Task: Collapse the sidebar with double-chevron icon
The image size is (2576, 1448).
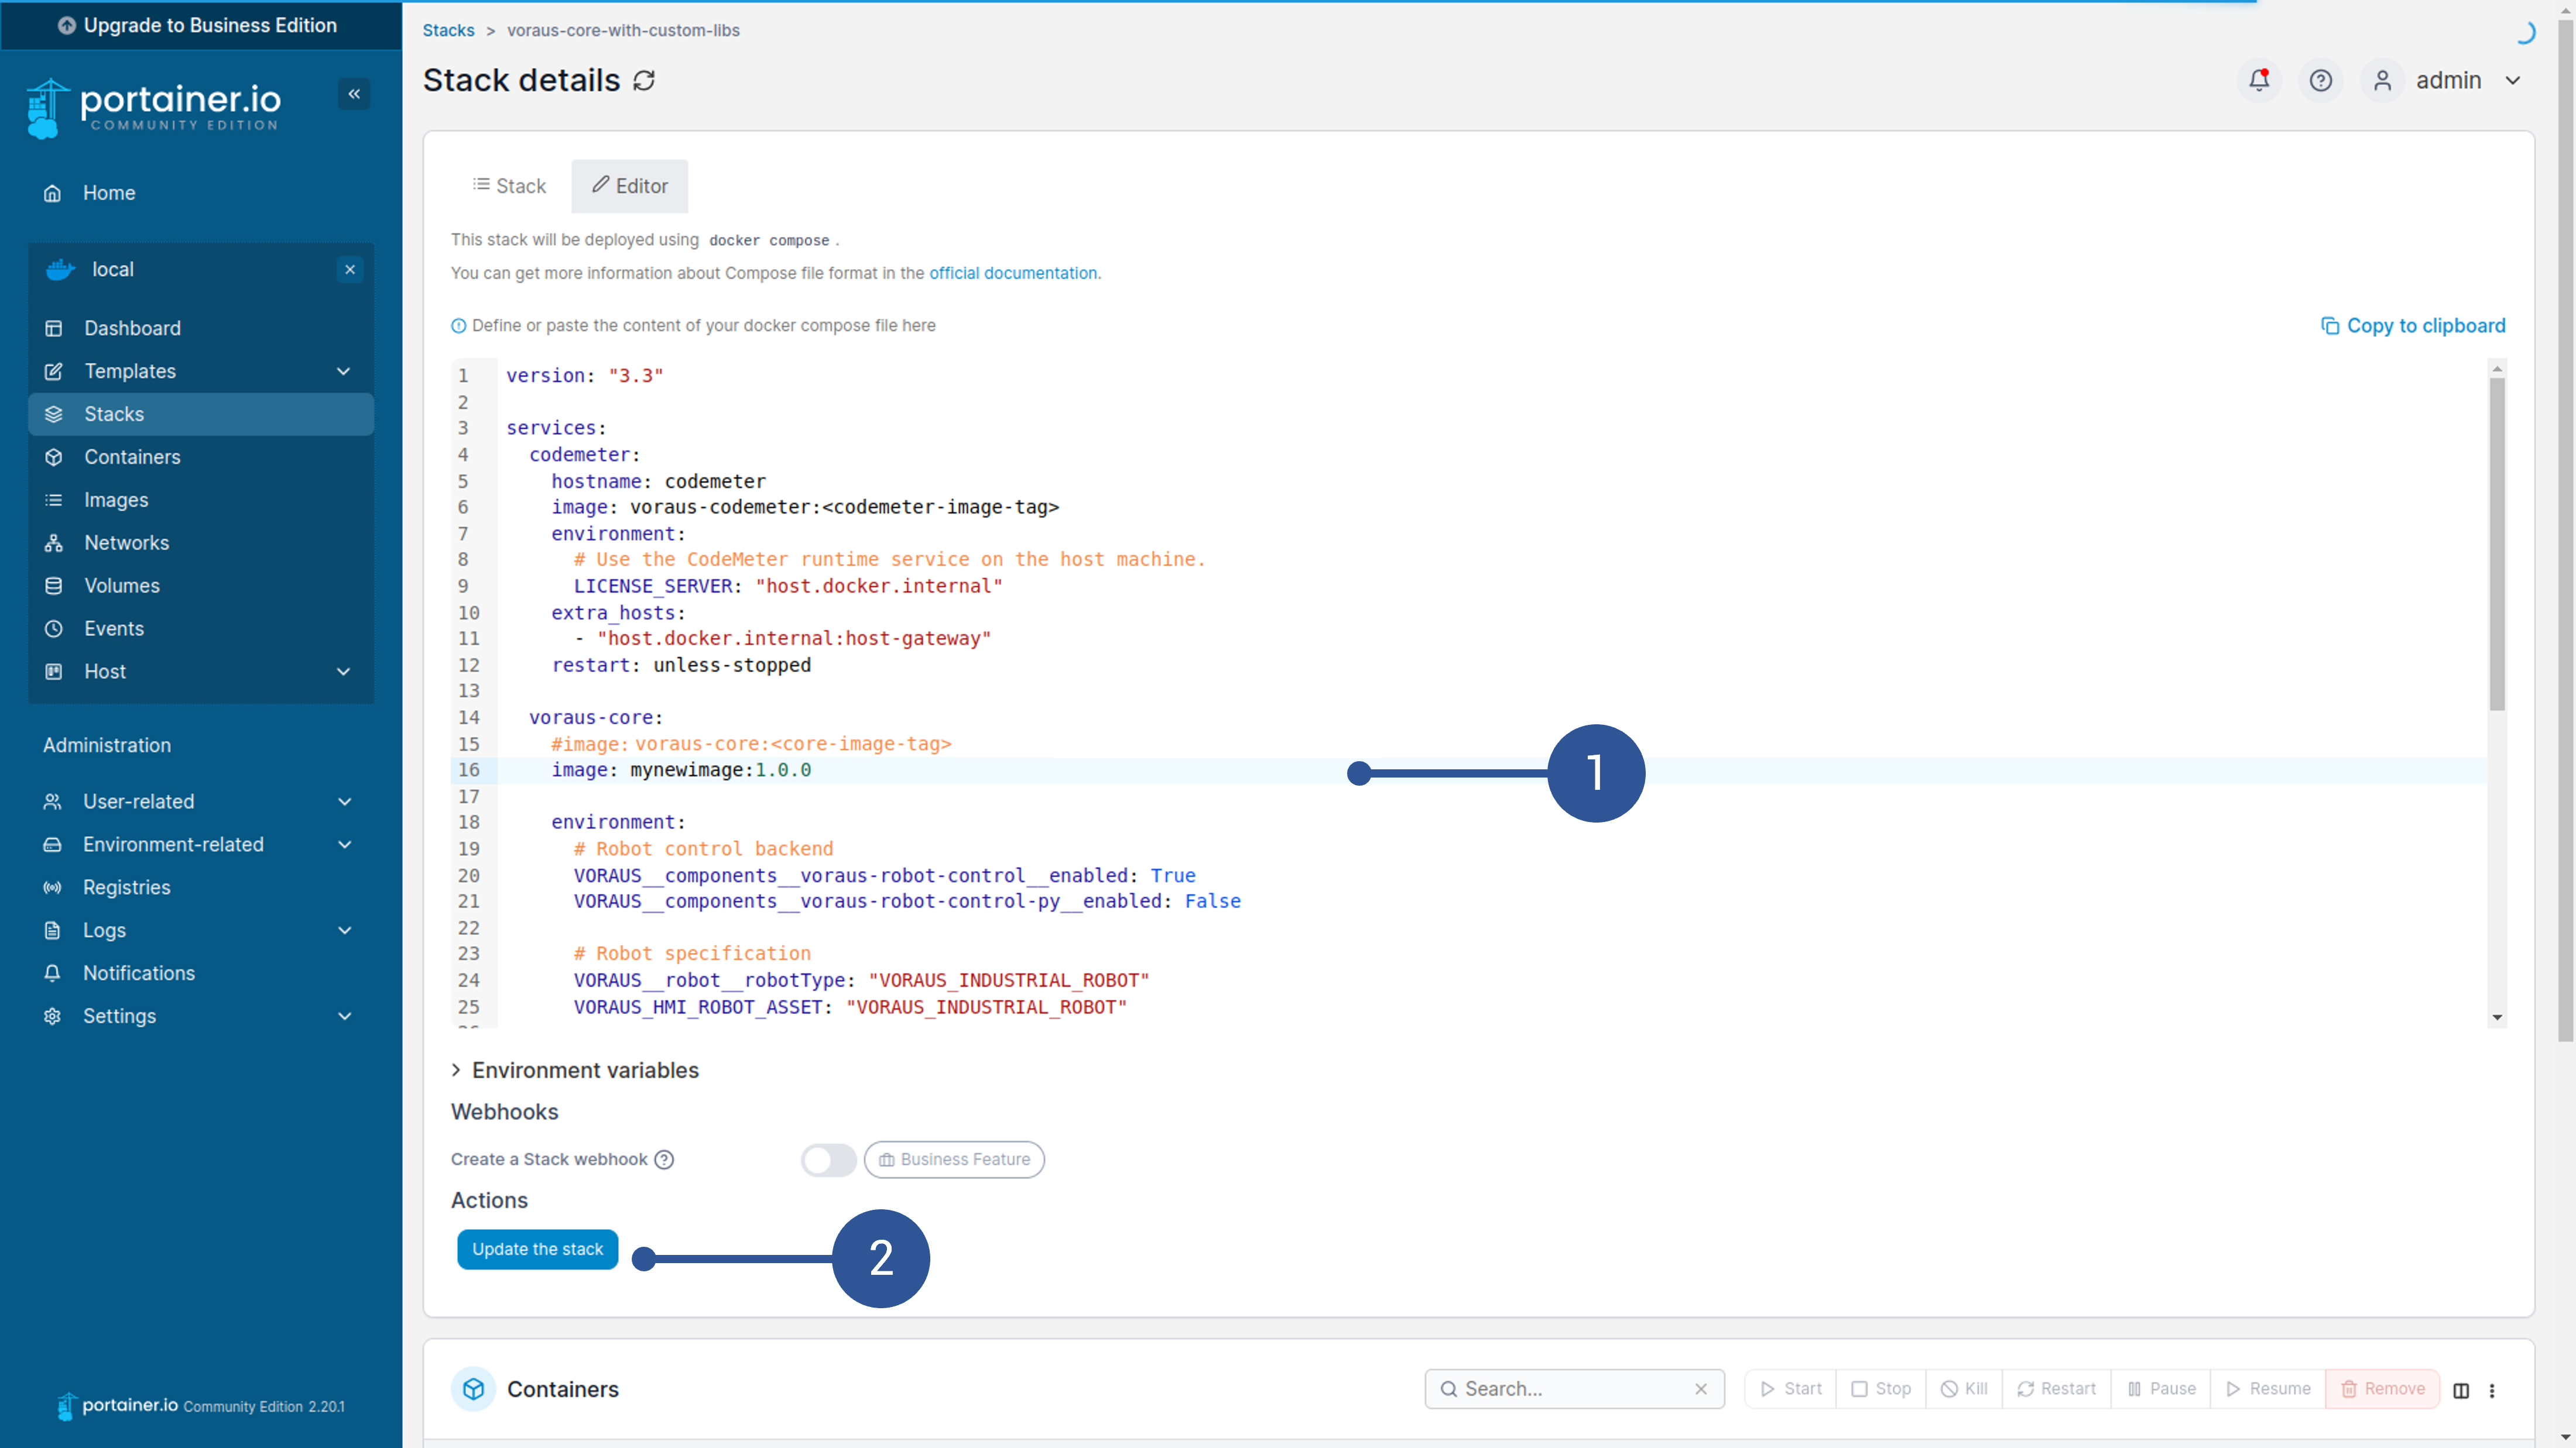Action: click(x=354, y=94)
